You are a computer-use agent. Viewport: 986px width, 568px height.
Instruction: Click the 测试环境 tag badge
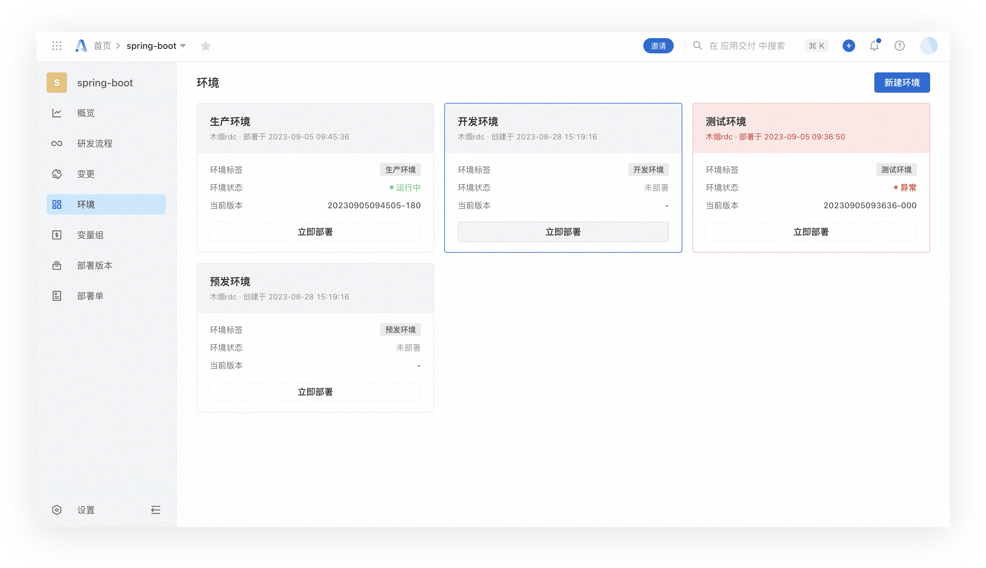pos(896,169)
